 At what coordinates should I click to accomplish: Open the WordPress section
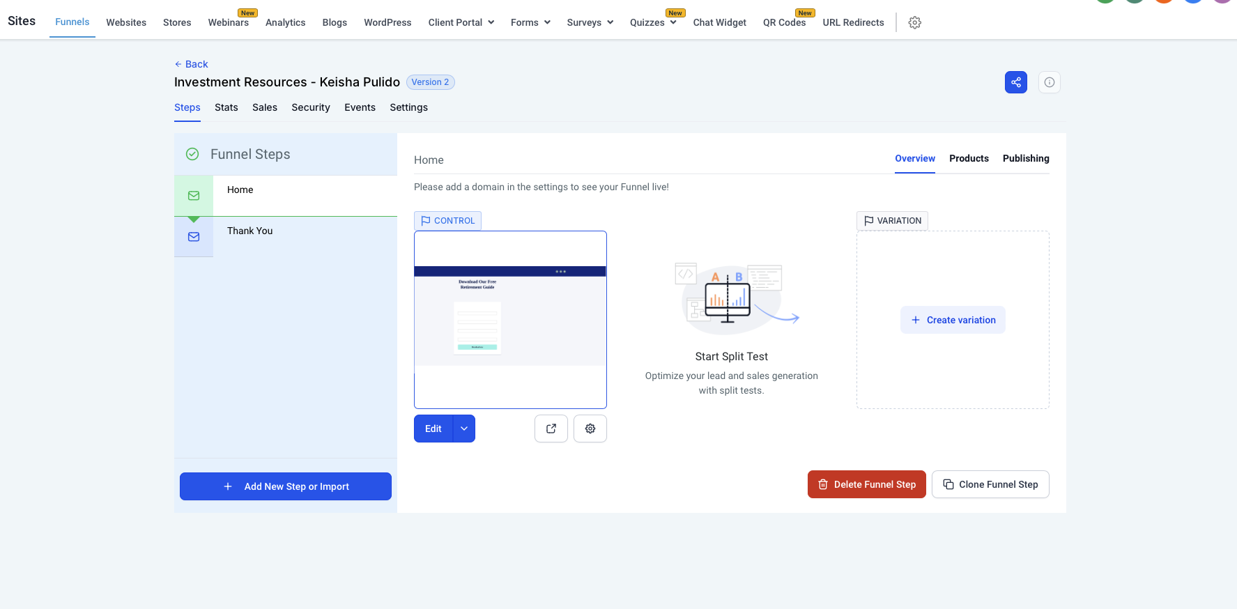[x=387, y=22]
